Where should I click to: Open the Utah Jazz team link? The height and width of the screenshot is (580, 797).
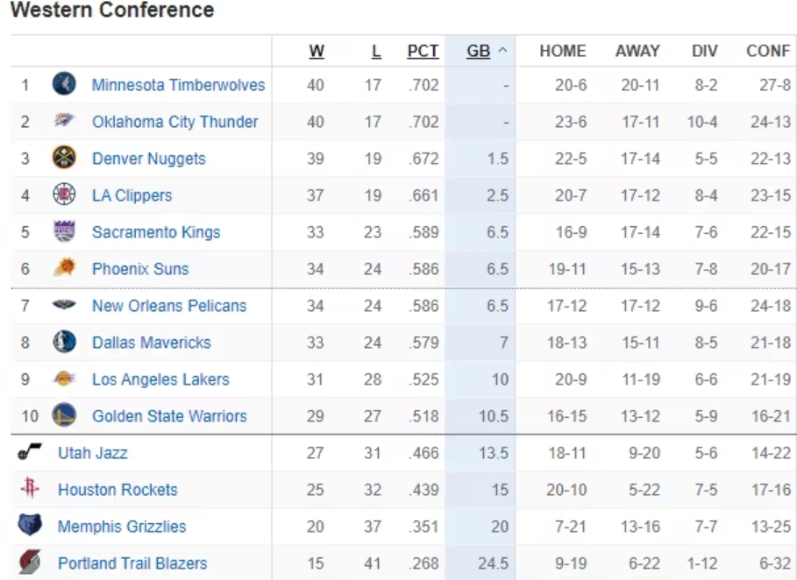point(92,453)
